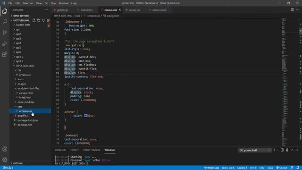Expand the fonts folder
This screenshot has height=170, width=302.
click(20, 79)
